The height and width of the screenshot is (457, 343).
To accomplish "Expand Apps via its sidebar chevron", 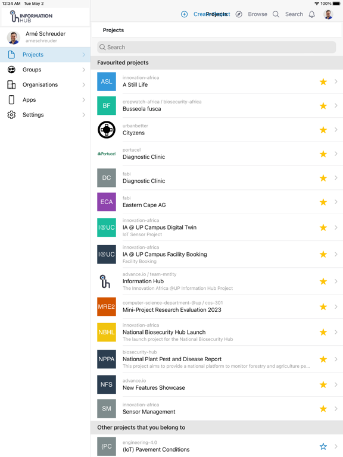I will pos(84,100).
